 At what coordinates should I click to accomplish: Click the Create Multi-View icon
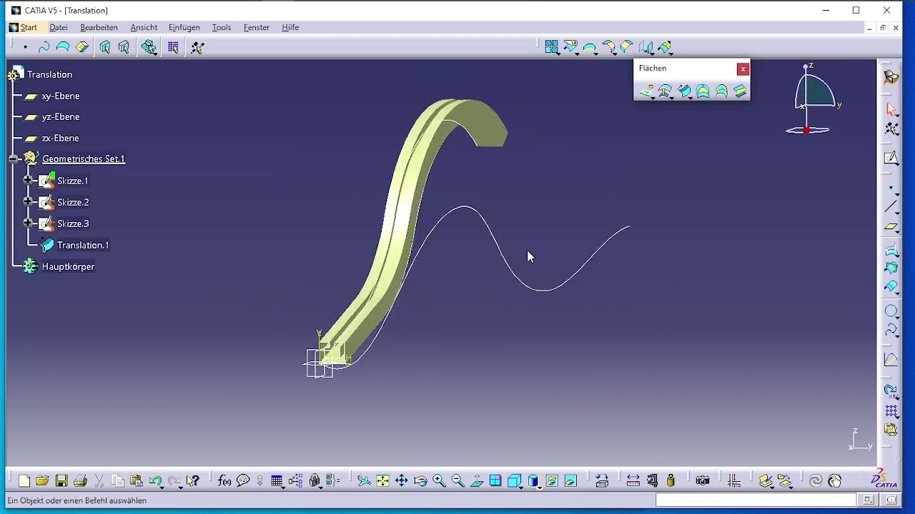pos(495,481)
